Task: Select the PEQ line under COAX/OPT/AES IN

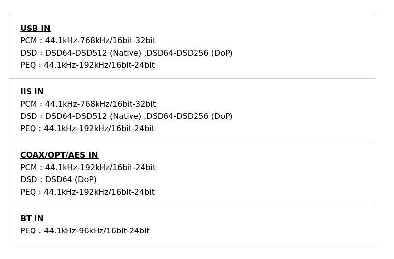Action: click(87, 192)
